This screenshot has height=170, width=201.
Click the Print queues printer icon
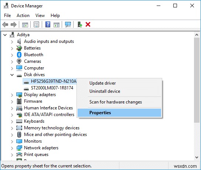click(x=19, y=154)
